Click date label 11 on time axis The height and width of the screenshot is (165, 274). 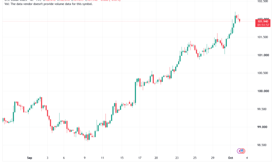click(103, 158)
